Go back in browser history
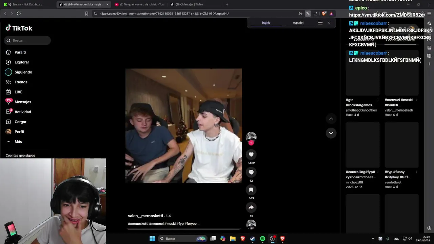 [5, 14]
